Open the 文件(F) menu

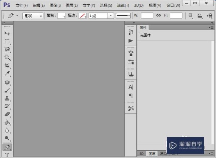tap(22, 5)
